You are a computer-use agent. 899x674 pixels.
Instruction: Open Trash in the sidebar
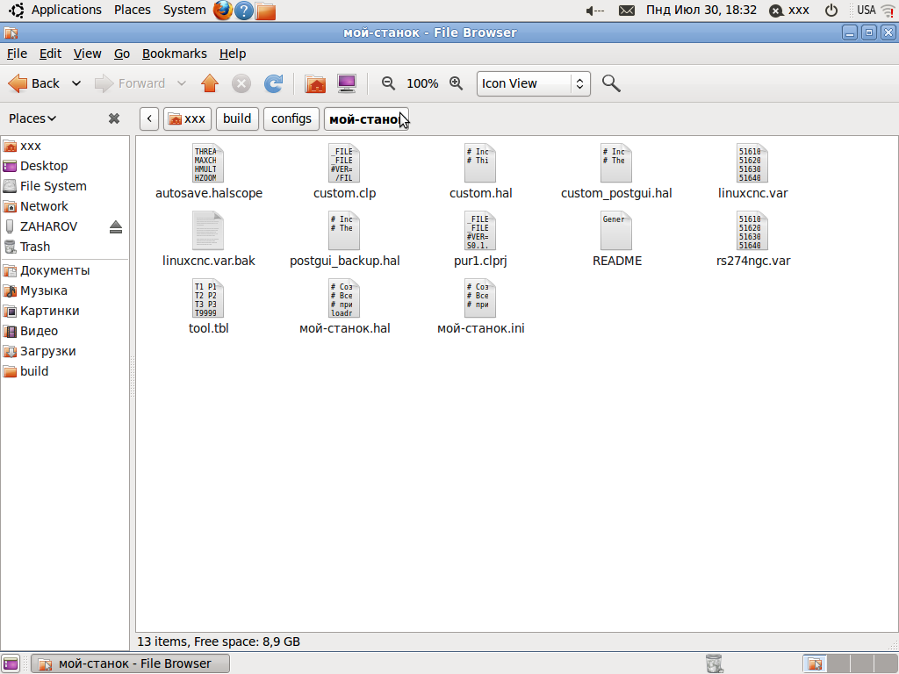[x=35, y=247]
